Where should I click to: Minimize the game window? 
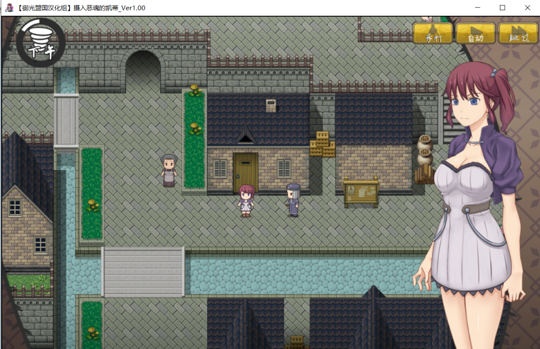pos(477,7)
